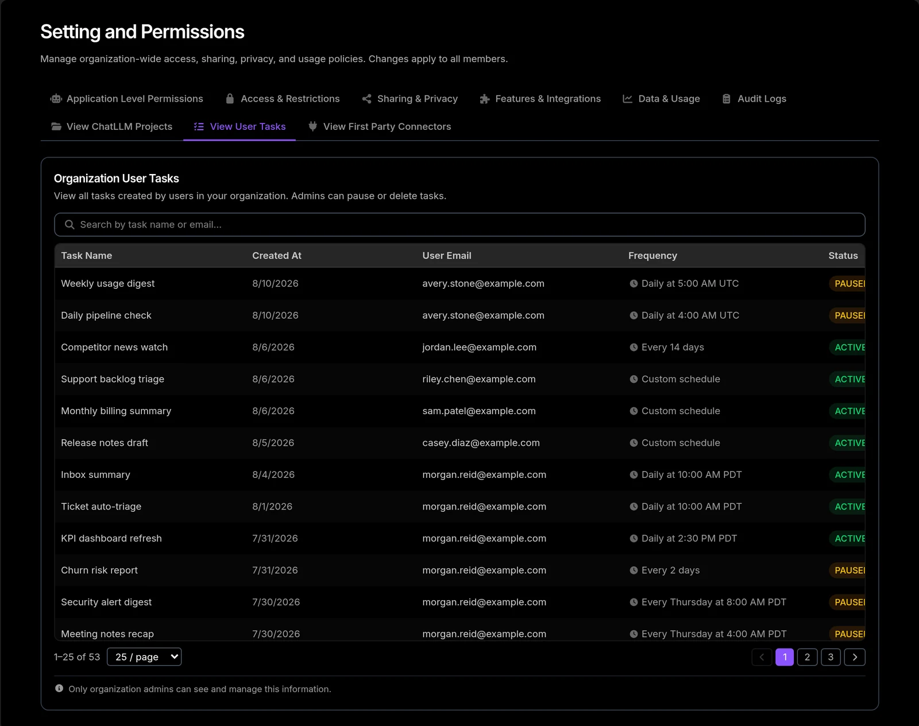Screen dimensions: 919x726
Task: Click casey.diaz@example.com email cell
Action: 481,443
